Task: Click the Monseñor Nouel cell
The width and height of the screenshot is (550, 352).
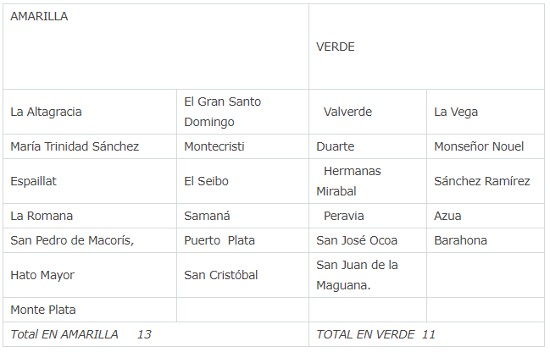Action: point(479,146)
